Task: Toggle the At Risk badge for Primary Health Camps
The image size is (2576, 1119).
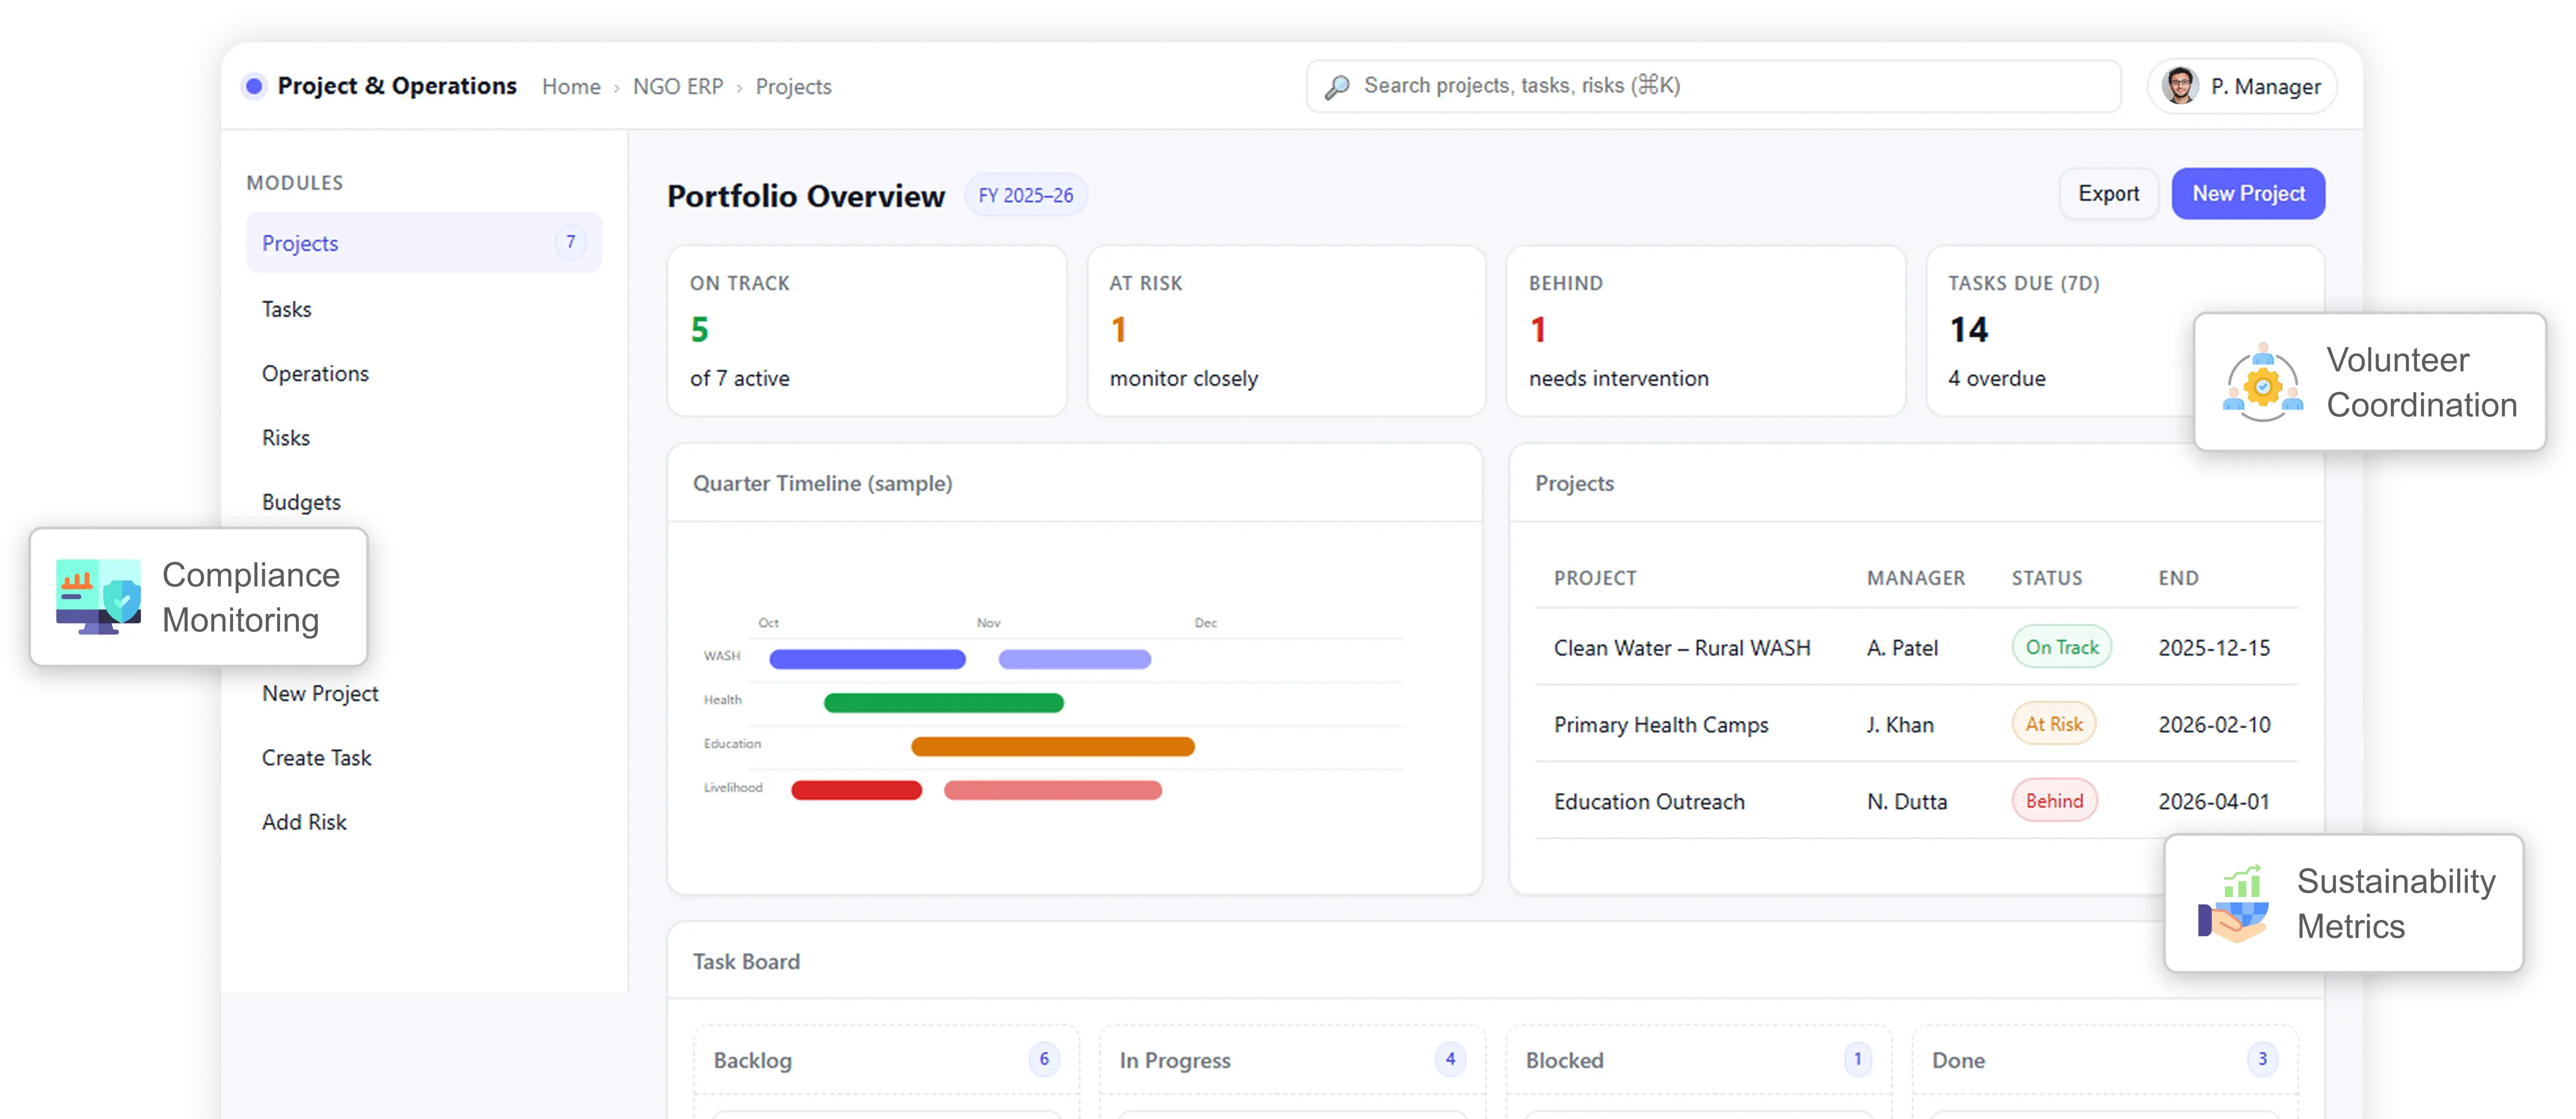Action: pyautogui.click(x=2055, y=724)
